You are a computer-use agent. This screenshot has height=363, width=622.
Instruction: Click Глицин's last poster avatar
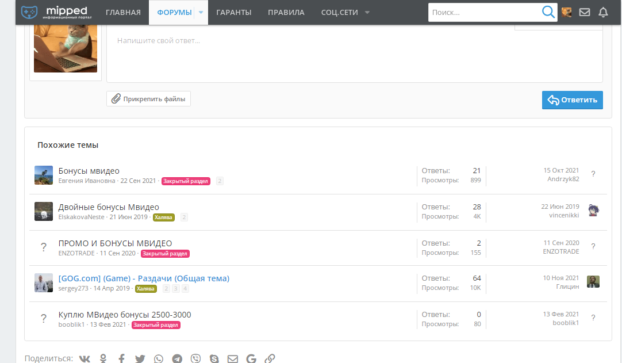pos(593,281)
